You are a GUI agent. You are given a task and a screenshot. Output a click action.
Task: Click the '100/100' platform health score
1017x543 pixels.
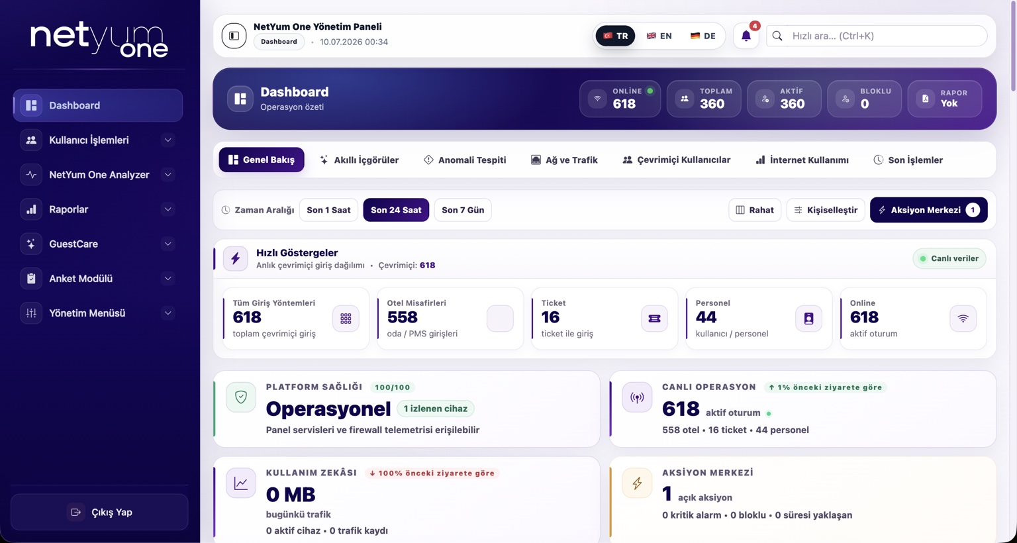coord(393,387)
